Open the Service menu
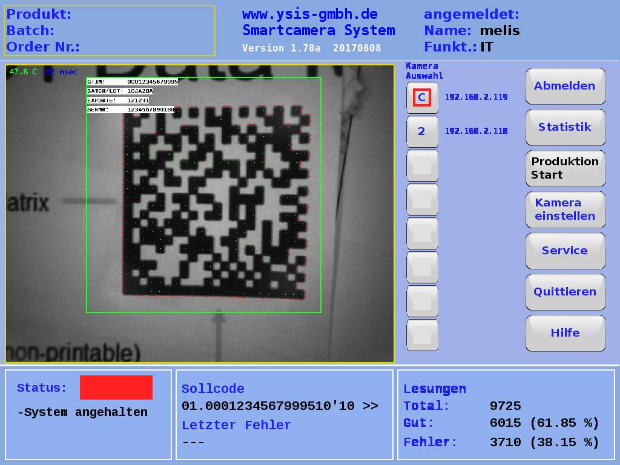The height and width of the screenshot is (465, 620). tap(565, 251)
